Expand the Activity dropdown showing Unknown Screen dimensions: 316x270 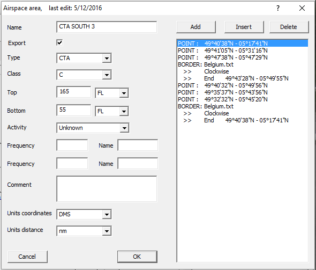pos(93,128)
